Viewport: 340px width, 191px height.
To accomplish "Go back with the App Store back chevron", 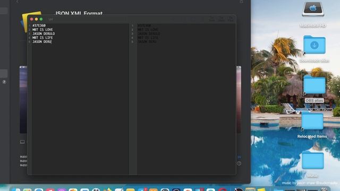I will point(18,2).
